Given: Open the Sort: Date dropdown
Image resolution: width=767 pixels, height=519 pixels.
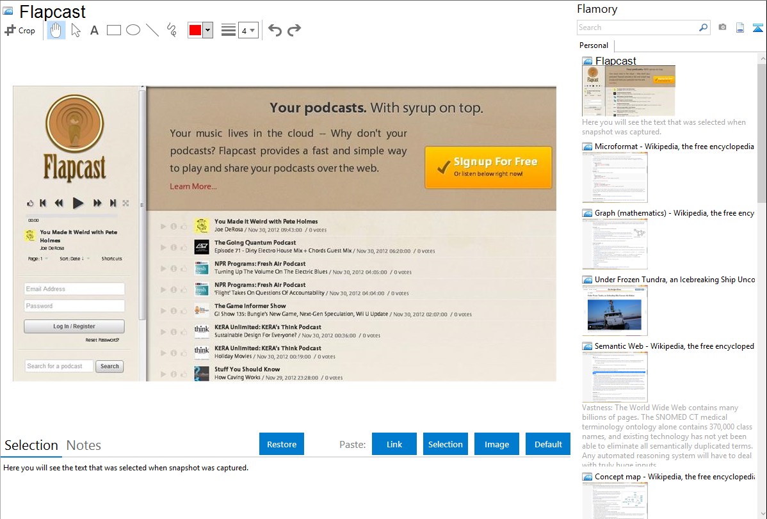Looking at the screenshot, I should coord(74,259).
